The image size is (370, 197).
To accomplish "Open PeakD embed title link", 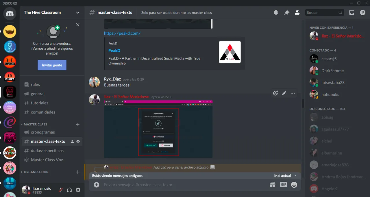I will point(114,51).
